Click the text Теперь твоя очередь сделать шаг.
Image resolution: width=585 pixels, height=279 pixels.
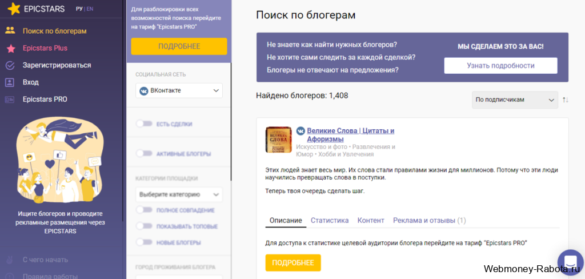[315, 191]
